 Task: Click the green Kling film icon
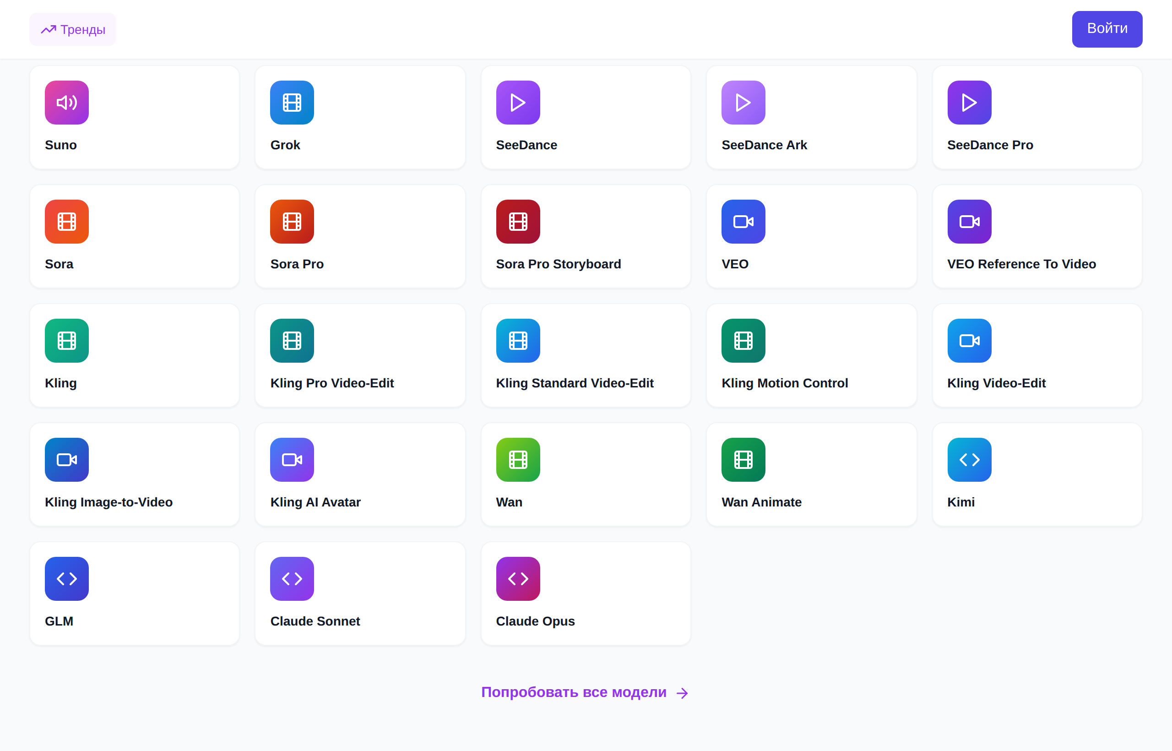tap(67, 340)
